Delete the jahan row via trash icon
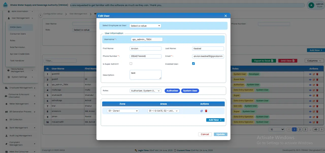325x153 pixels. click(317, 117)
